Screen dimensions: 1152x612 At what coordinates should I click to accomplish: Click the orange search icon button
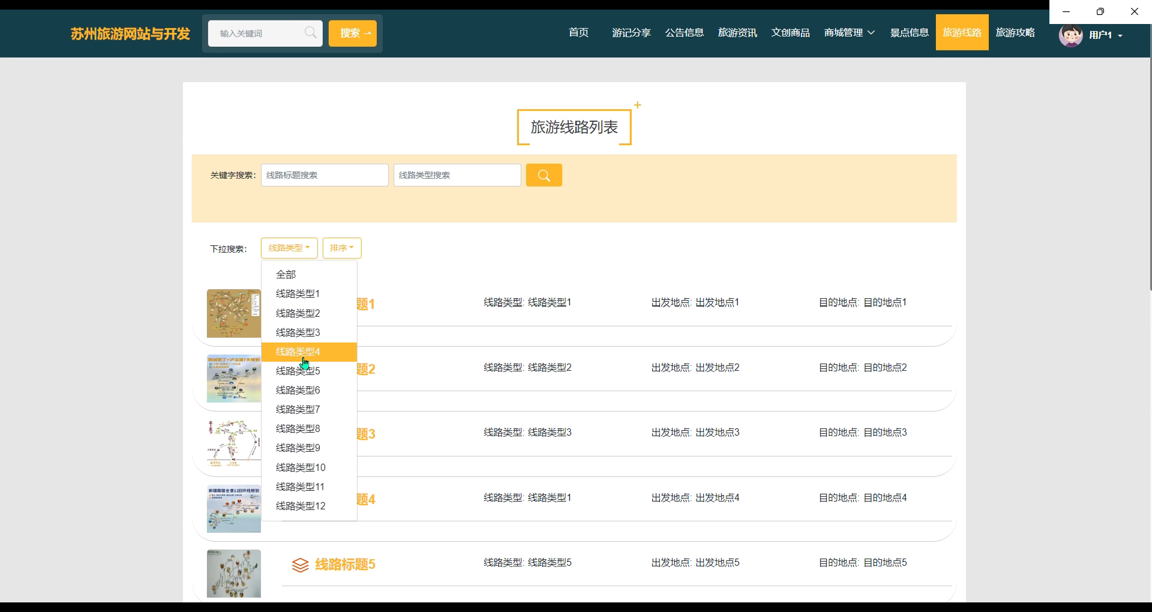[544, 175]
